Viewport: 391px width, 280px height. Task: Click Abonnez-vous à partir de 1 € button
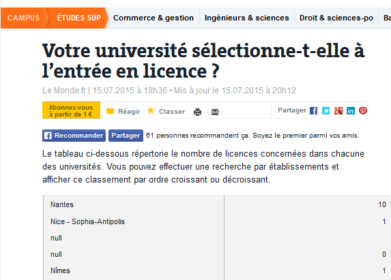tap(72, 110)
